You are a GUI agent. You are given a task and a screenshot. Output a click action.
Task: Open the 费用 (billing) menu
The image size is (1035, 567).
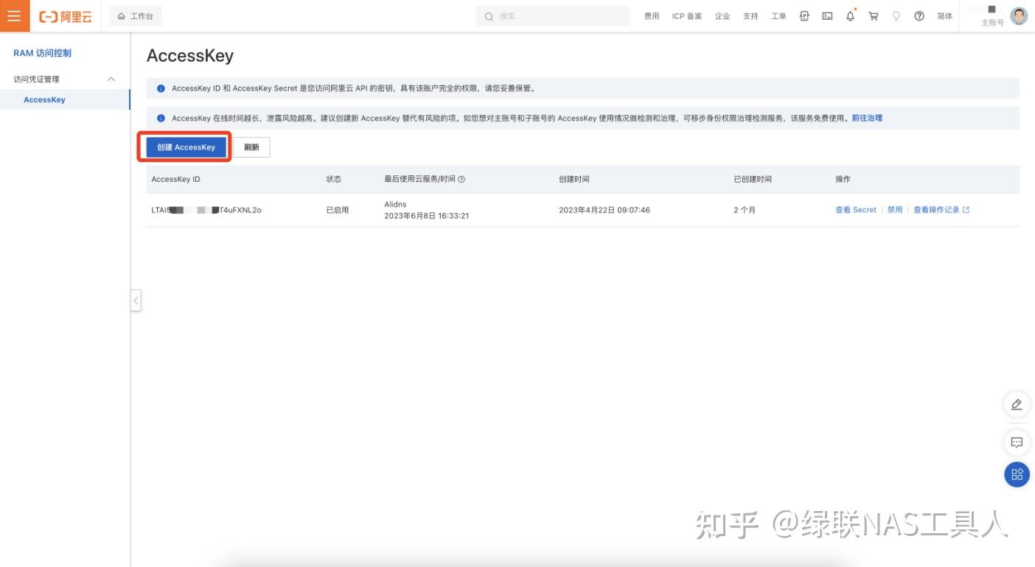652,16
